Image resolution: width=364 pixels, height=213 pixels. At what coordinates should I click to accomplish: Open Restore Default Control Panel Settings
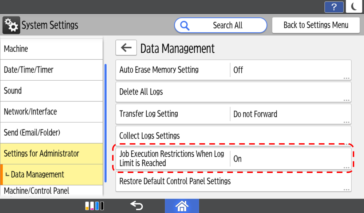click(233, 181)
